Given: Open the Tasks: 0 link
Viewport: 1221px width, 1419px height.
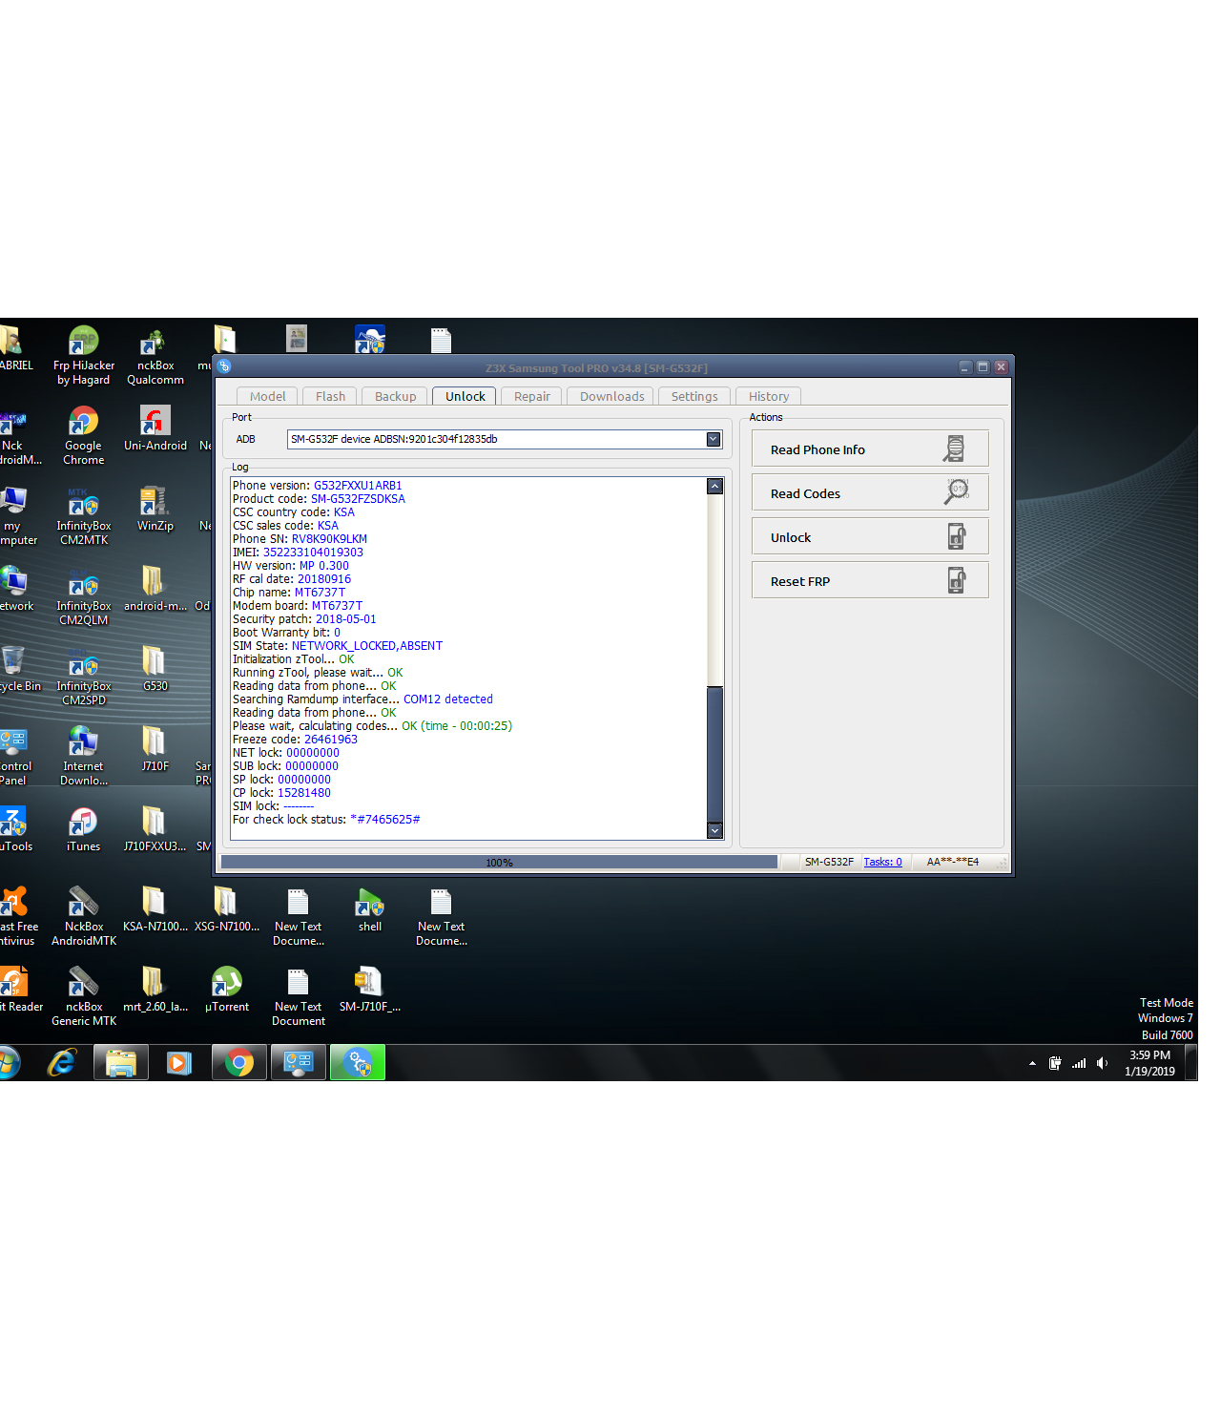Looking at the screenshot, I should pyautogui.click(x=882, y=862).
